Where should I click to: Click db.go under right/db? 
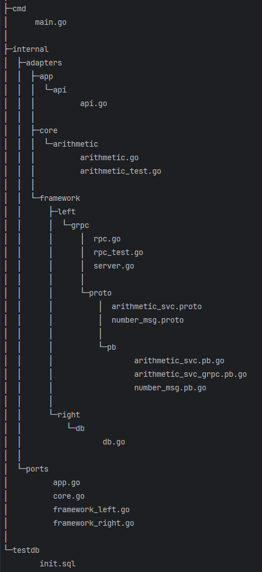114,442
